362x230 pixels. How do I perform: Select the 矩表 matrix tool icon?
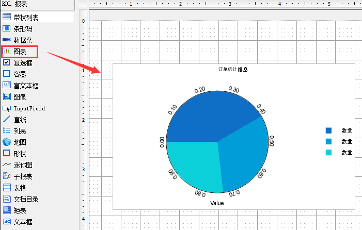(x=7, y=210)
